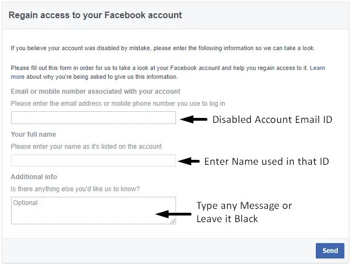Click the email address helper text line
Viewport: 351px width, 264px height.
pyautogui.click(x=118, y=104)
